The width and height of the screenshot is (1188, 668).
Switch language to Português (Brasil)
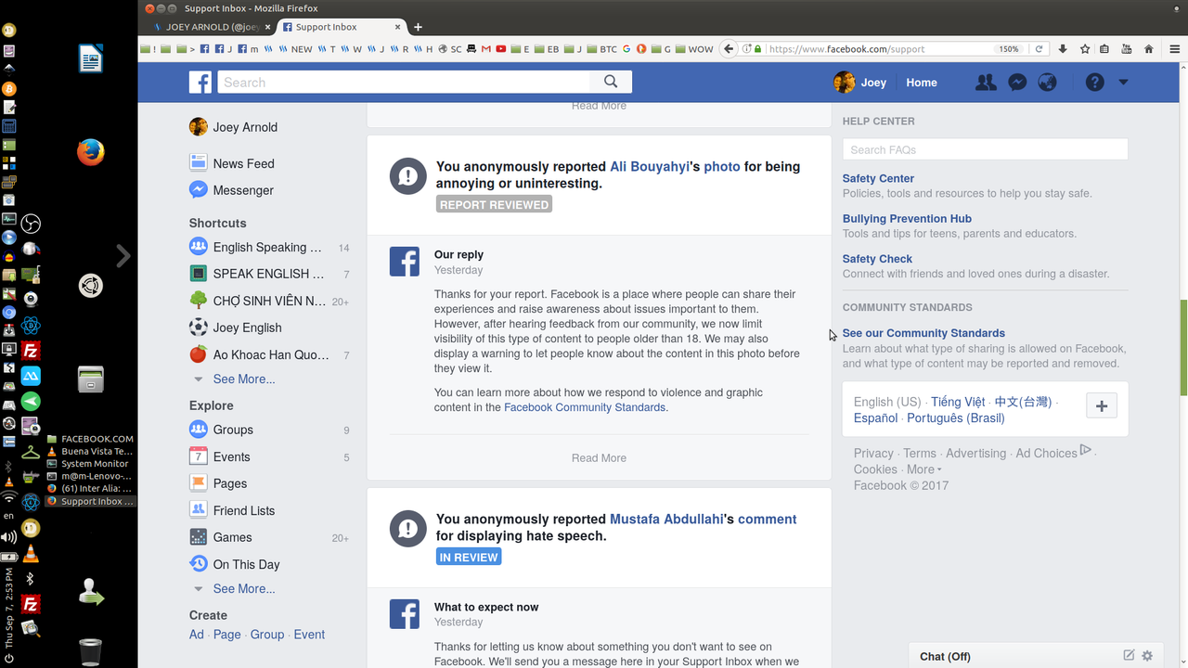tap(956, 417)
